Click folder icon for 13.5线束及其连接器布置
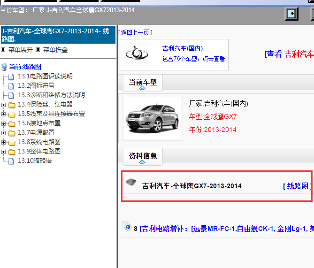The width and height of the screenshot is (314, 268). 12,115
